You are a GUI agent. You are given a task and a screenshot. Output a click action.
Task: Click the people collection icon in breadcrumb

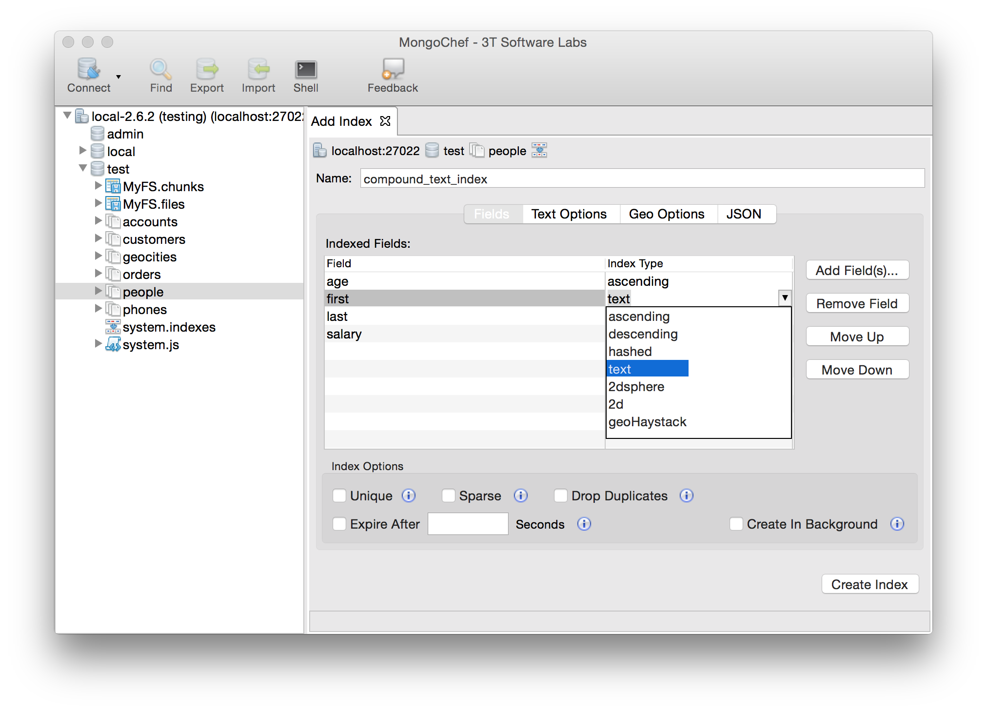click(477, 150)
